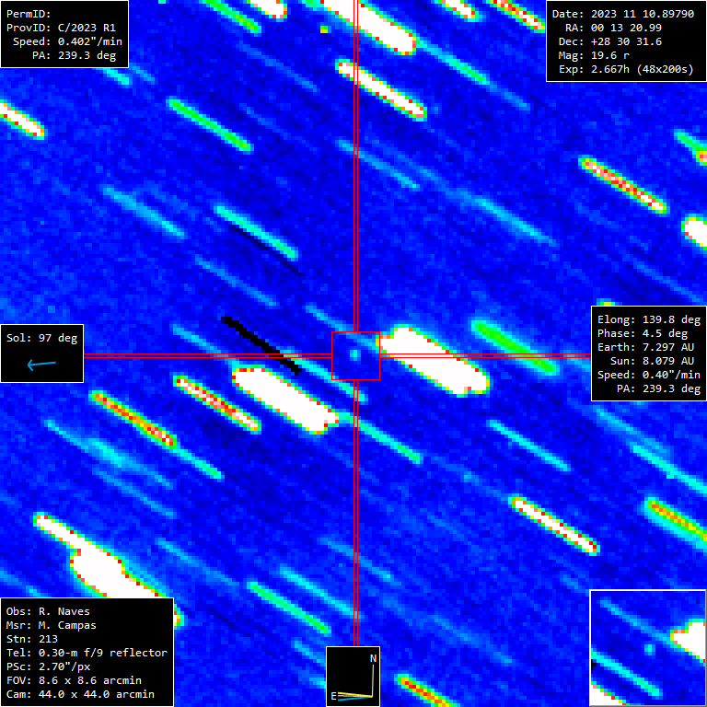The height and width of the screenshot is (707, 707).
Task: Click the "N" label on the compass
Action: pos(374,658)
